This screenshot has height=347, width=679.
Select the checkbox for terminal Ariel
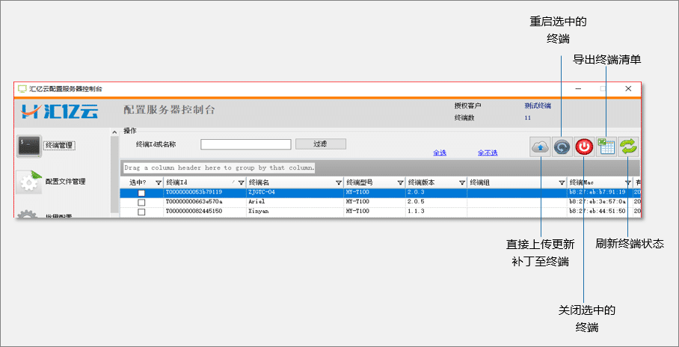point(141,202)
